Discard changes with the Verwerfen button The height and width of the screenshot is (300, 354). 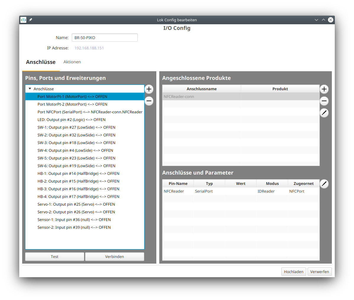pos(319,272)
